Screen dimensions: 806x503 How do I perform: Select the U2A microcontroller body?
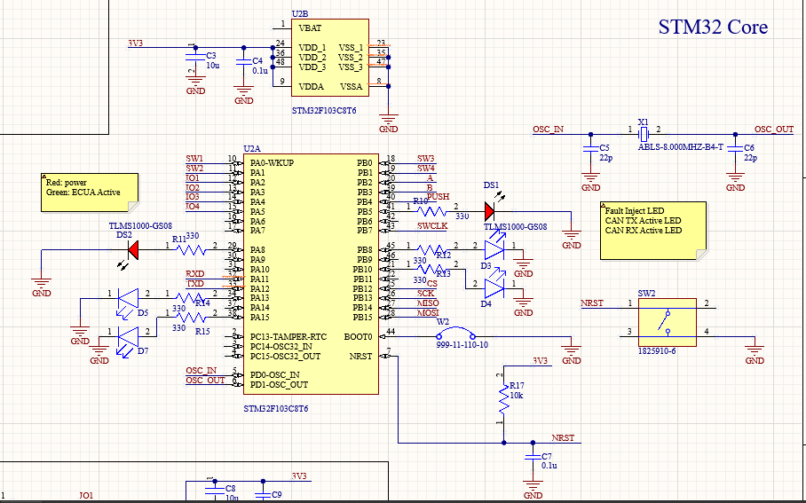[311, 274]
